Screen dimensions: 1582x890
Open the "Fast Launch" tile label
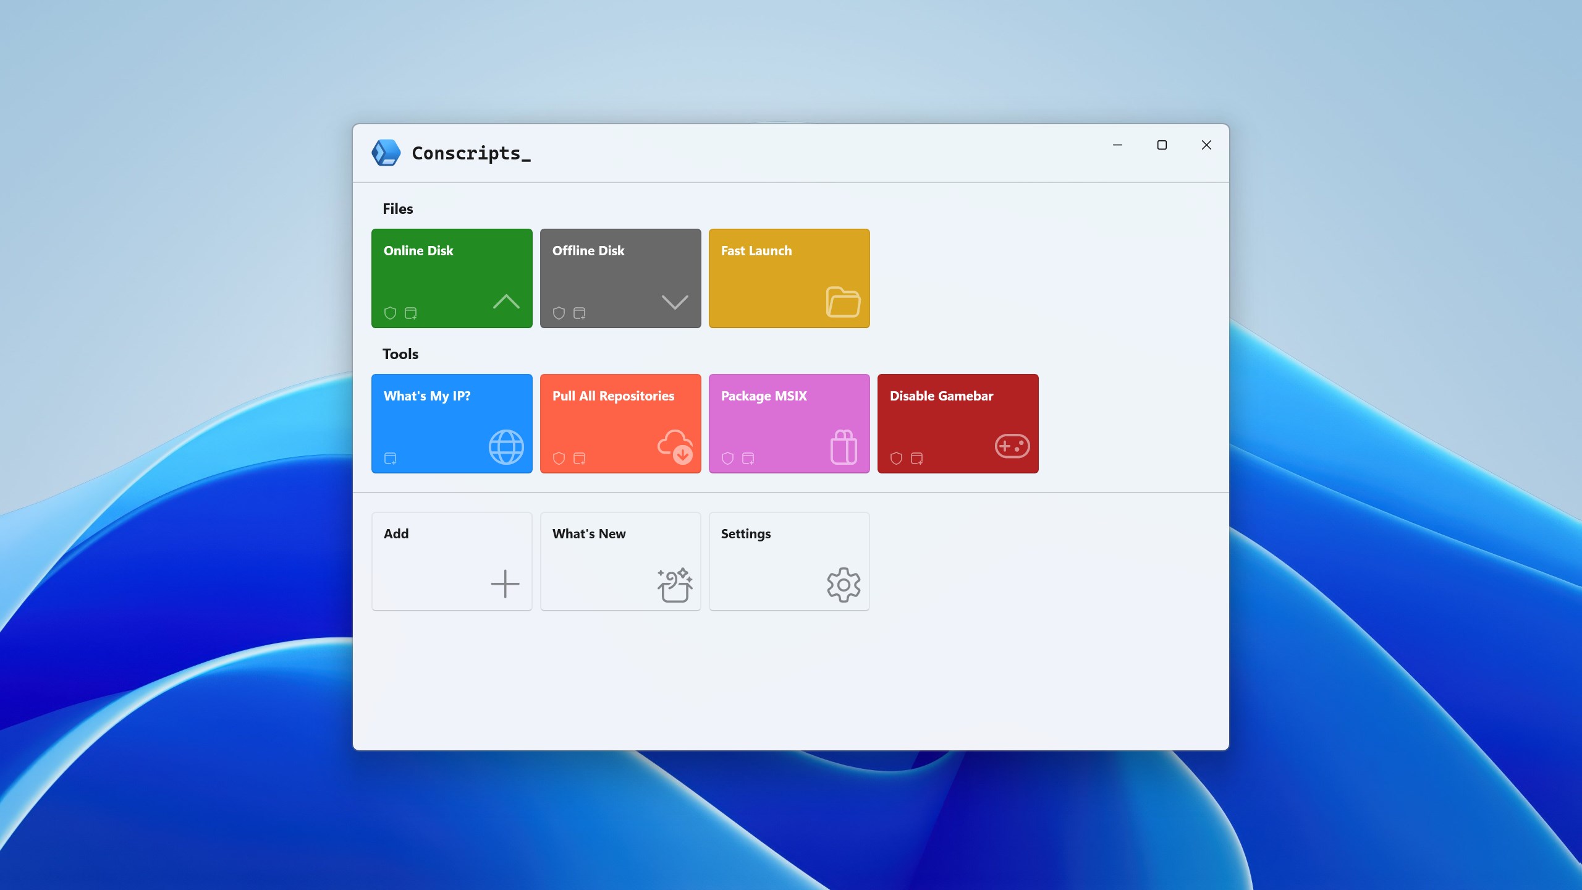(756, 250)
